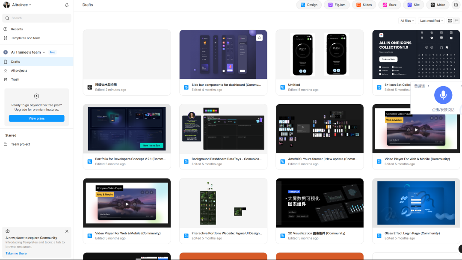The image size is (462, 260).
Task: Open Interactive Portfolio Website thumbnail
Action: click(223, 203)
